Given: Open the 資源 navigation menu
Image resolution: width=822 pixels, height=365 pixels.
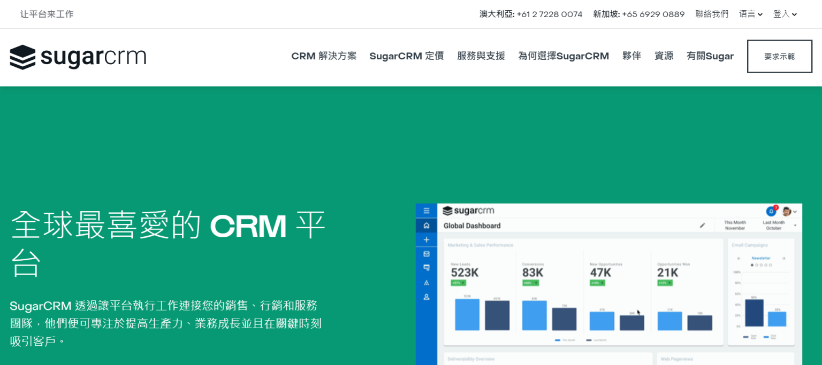Looking at the screenshot, I should tap(664, 56).
